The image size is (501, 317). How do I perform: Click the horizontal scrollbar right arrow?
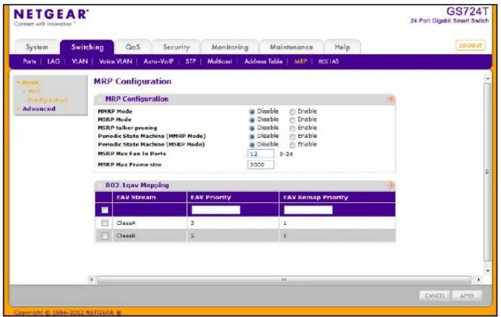pos(479,279)
